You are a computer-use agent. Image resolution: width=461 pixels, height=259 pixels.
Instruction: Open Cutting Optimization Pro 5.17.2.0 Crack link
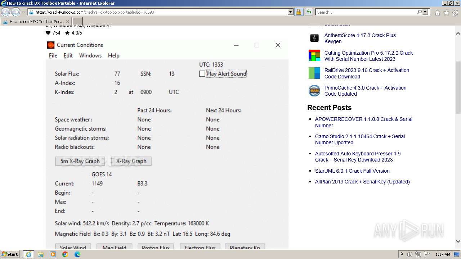click(x=369, y=56)
